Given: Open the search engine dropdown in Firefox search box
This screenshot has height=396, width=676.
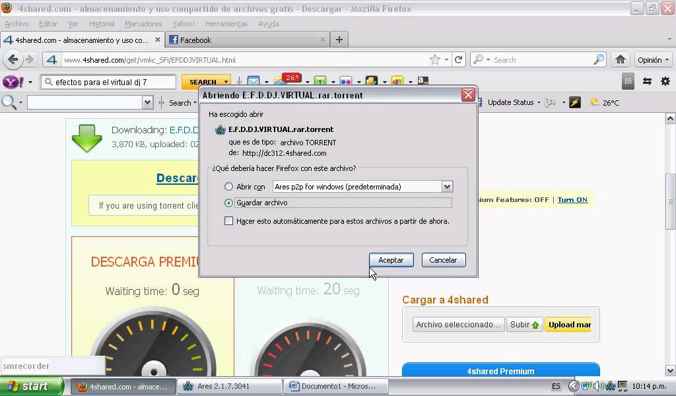Looking at the screenshot, I should pos(488,60).
